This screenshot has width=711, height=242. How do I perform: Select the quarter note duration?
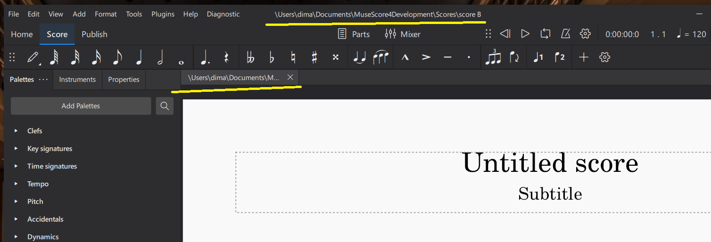click(x=139, y=57)
